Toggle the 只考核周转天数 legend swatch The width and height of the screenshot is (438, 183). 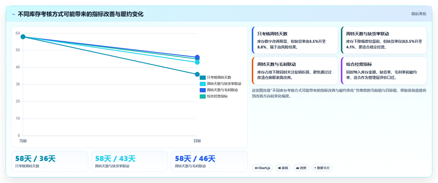(202, 78)
